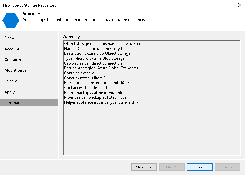
Task: Switch to the Mount Server step
Action: (16, 70)
